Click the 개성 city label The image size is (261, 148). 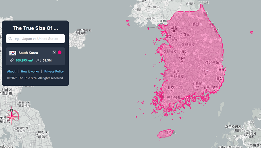coord(163,21)
